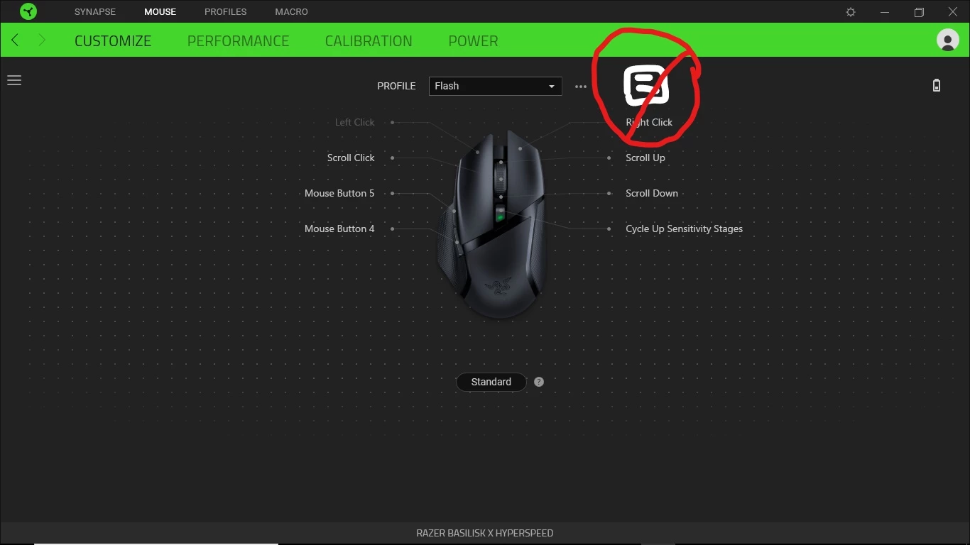
Task: Select the Right Click assignment
Action: (649, 122)
